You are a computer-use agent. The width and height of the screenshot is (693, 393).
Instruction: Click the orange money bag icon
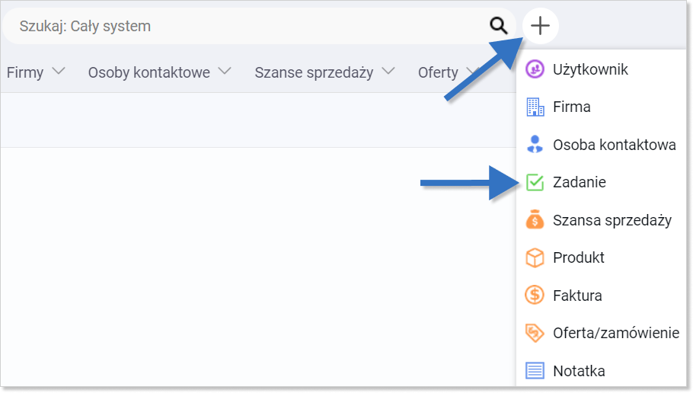[535, 219]
